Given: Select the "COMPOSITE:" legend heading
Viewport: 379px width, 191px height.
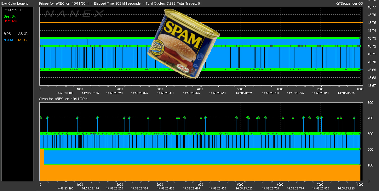Looking at the screenshot, I should coord(12,10).
